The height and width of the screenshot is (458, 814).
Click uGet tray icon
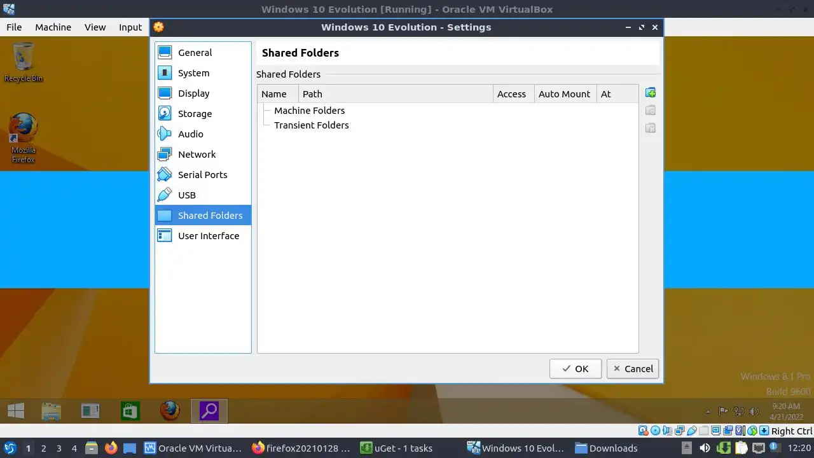point(724,448)
